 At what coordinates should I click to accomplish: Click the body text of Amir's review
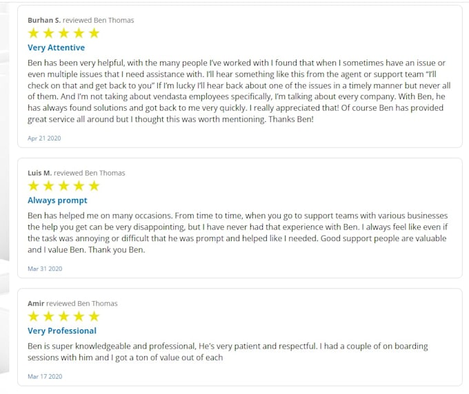click(228, 351)
